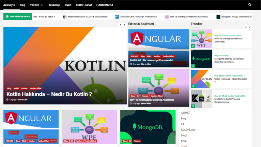This screenshot has width=261, height=147.
Task: Select Kültür-Sanat category in sidebar list
Action: 188,130
